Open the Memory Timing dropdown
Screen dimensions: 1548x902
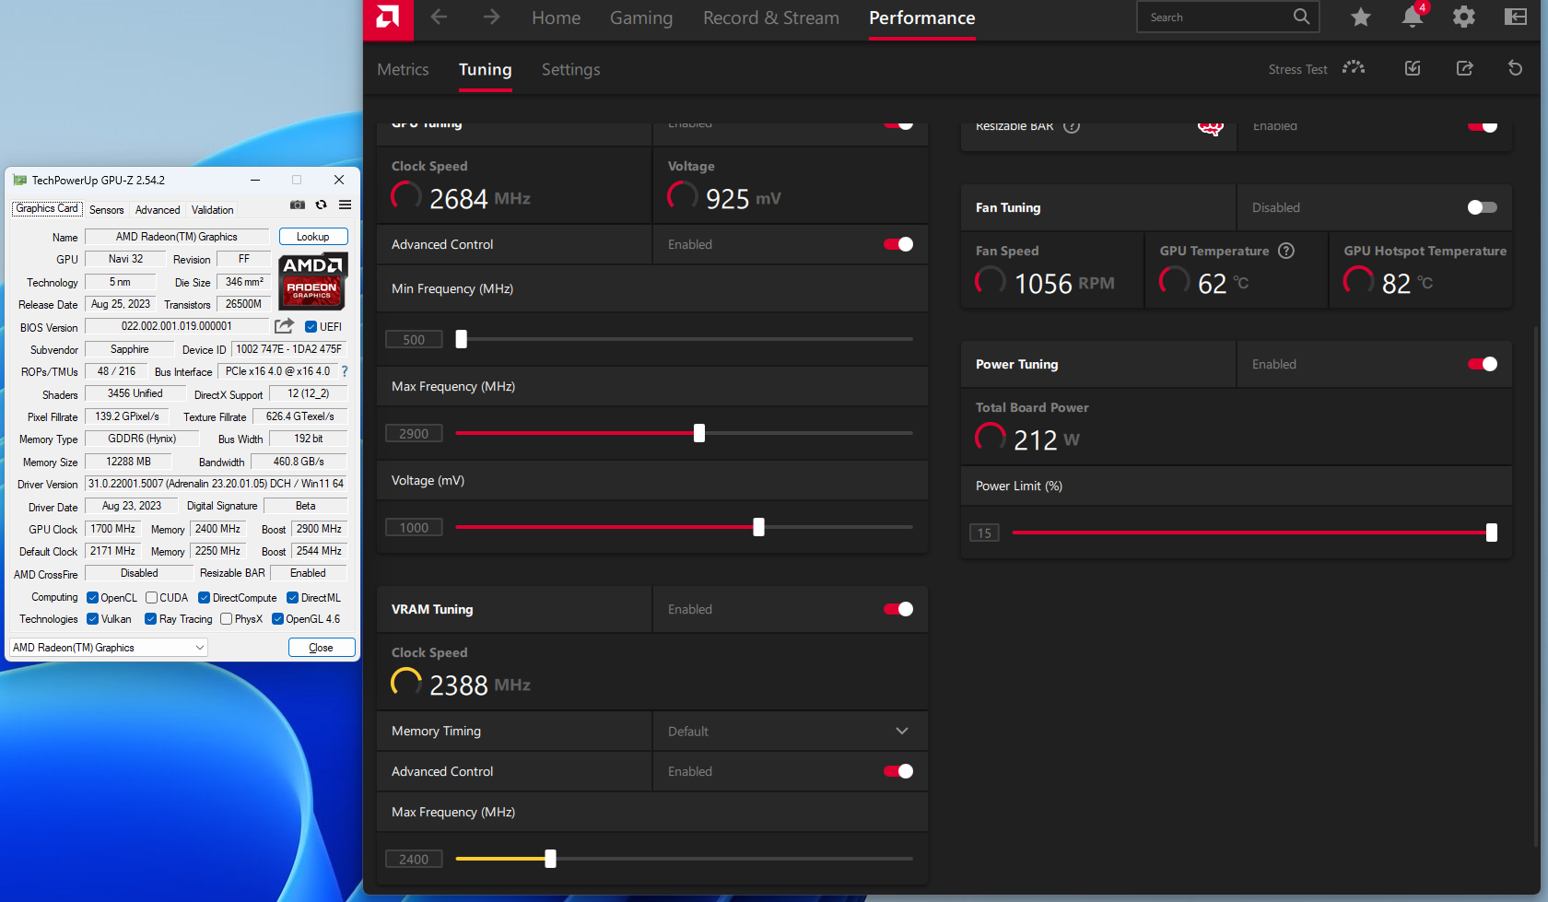pos(790,731)
